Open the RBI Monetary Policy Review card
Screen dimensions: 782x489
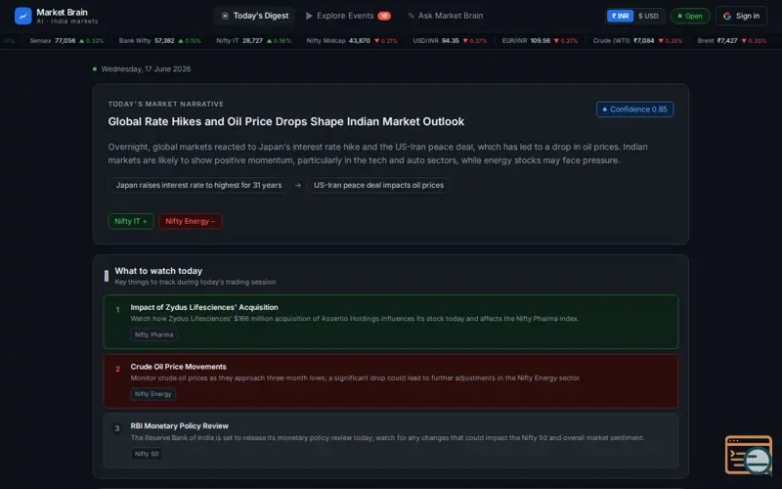pos(390,441)
